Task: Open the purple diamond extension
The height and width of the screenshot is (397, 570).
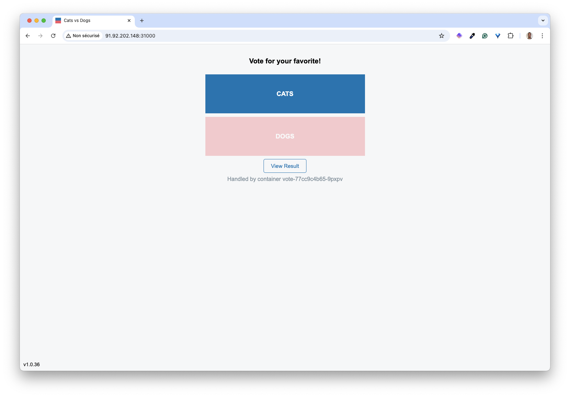Action: tap(459, 36)
